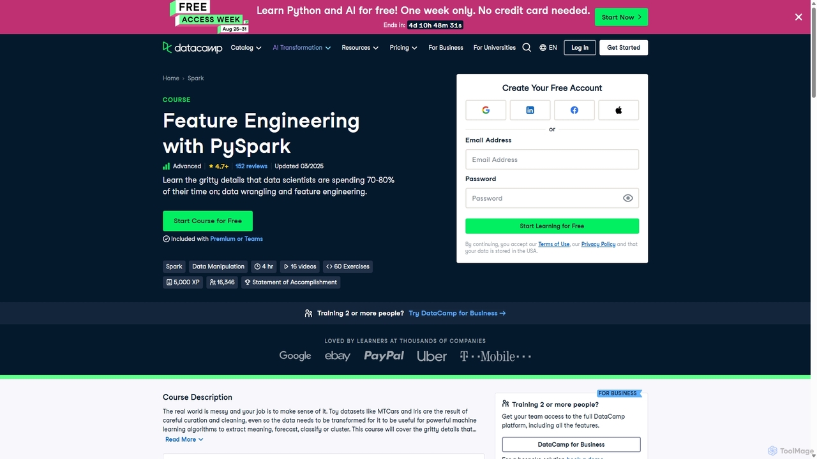The image size is (817, 459).
Task: Click the Get Started button
Action: point(624,47)
